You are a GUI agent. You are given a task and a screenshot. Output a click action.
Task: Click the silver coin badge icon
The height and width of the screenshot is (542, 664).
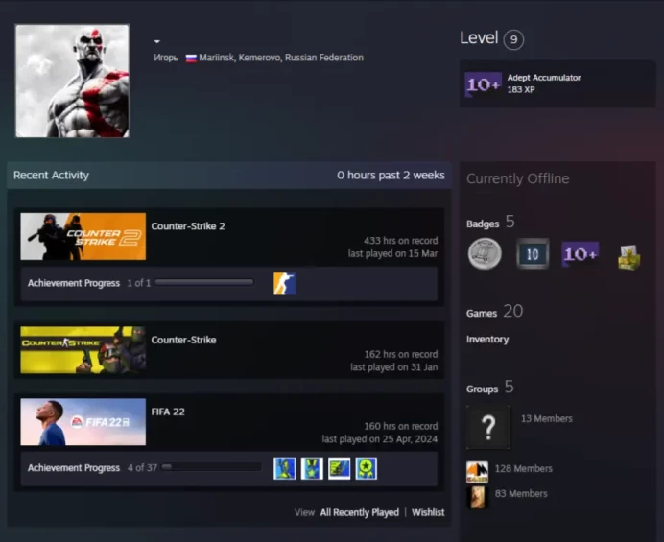tap(485, 254)
